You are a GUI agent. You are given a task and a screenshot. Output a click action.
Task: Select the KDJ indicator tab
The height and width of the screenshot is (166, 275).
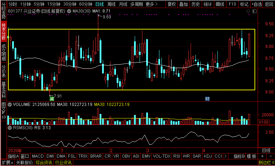click(x=208, y=156)
